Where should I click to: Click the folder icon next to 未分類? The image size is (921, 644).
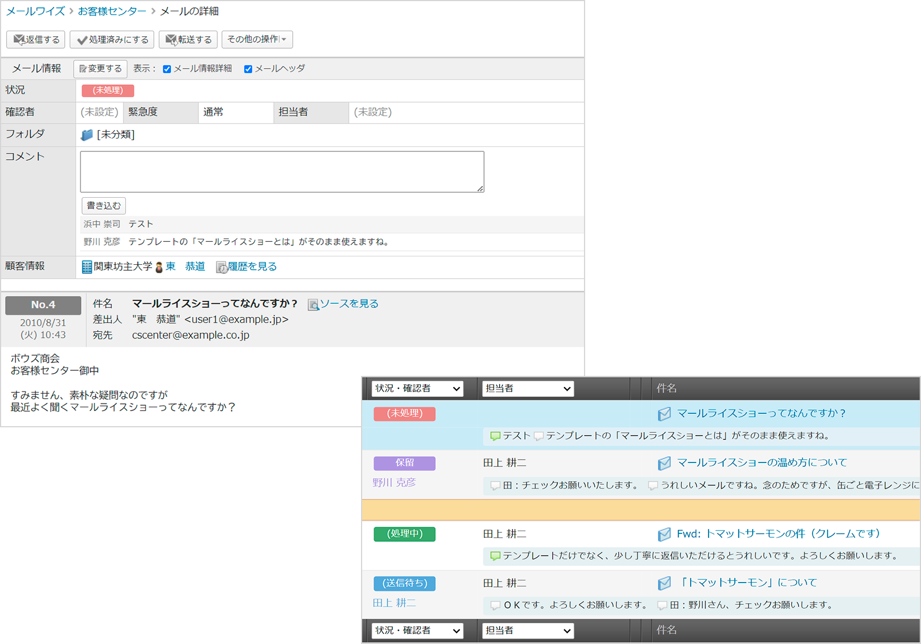coord(87,135)
